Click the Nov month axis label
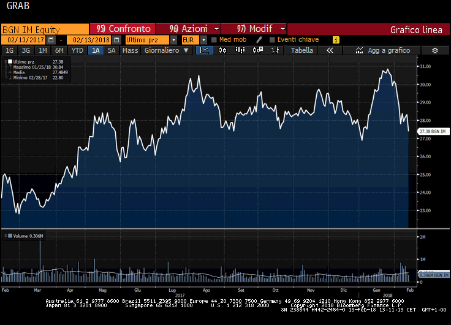 coord(311,290)
